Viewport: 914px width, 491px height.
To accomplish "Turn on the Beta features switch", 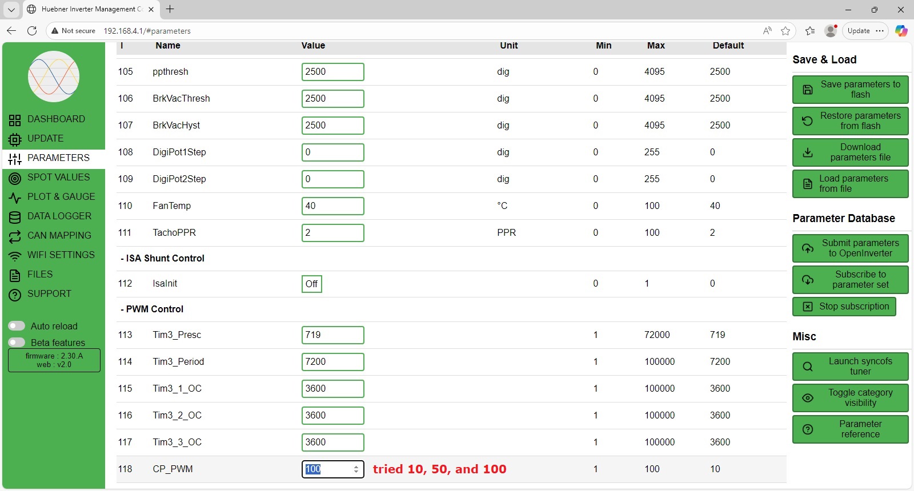I will [17, 343].
